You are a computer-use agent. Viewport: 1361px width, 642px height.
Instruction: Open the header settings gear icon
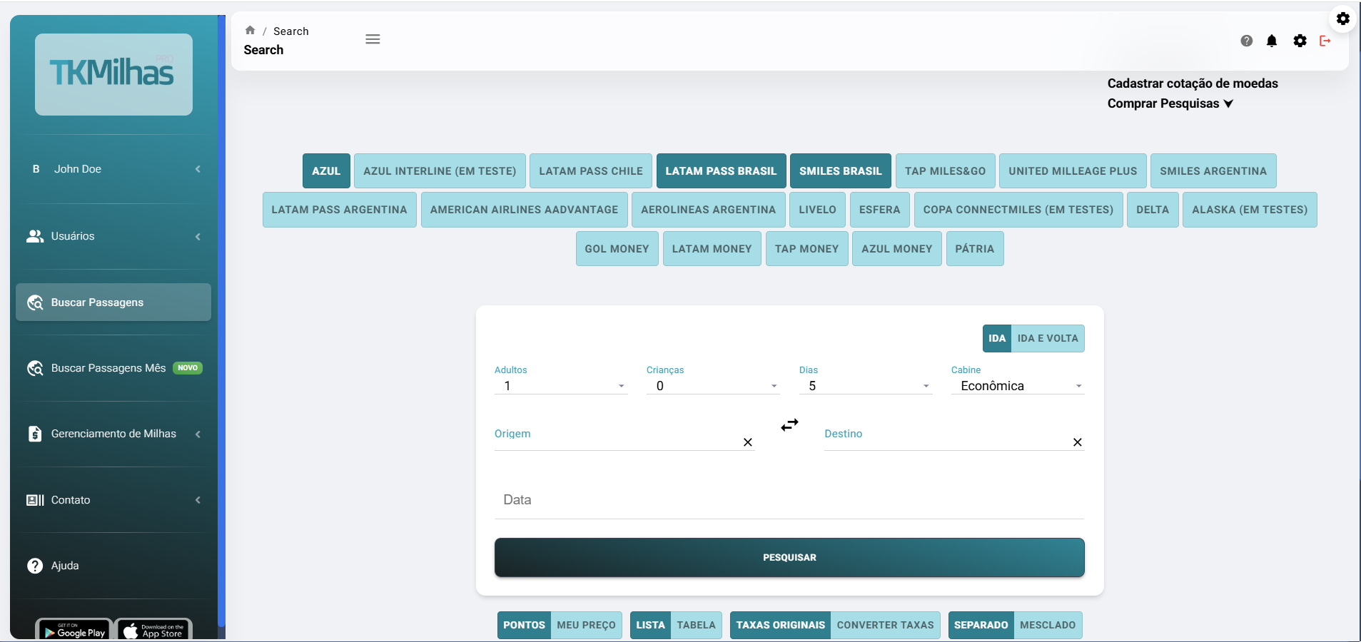(x=1300, y=41)
